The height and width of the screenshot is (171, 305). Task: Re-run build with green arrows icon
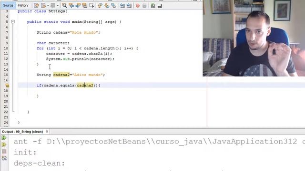point(4,138)
